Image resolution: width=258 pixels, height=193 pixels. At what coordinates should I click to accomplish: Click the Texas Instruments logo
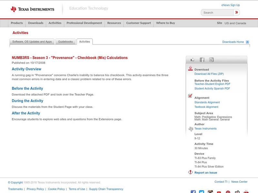pos(32,9)
